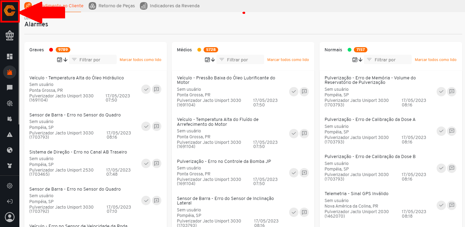Viewport: 465px width, 227px height.
Task: Open the chat messages icon in sidebar
Action: pos(10,88)
